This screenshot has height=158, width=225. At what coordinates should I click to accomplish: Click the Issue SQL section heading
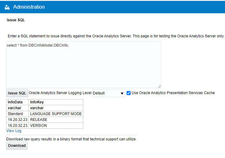click(x=16, y=20)
